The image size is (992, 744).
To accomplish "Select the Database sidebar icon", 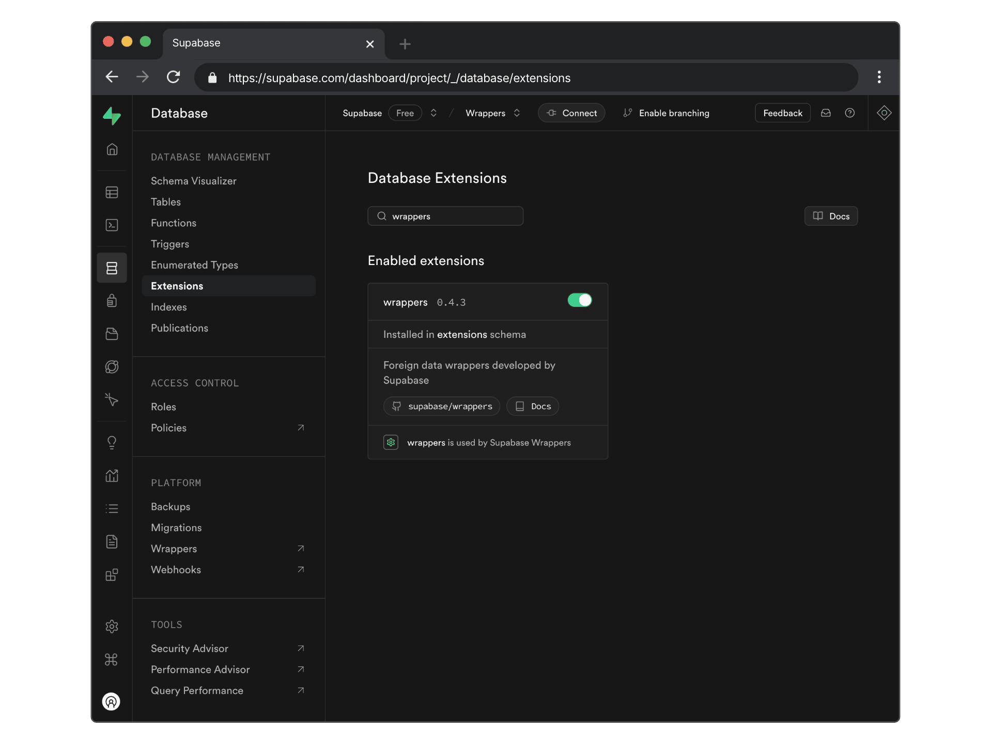I will [x=112, y=268].
